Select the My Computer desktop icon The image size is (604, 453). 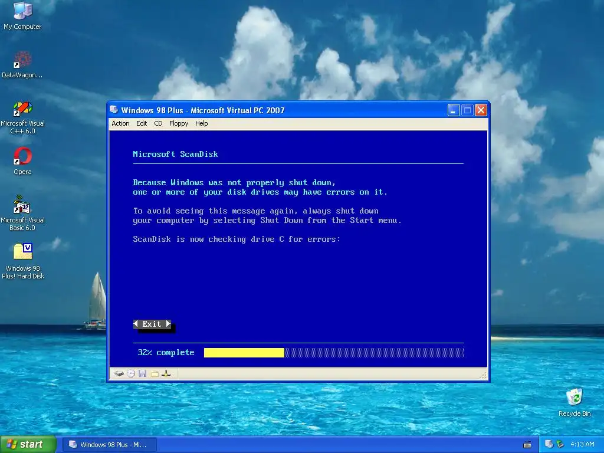point(22,16)
